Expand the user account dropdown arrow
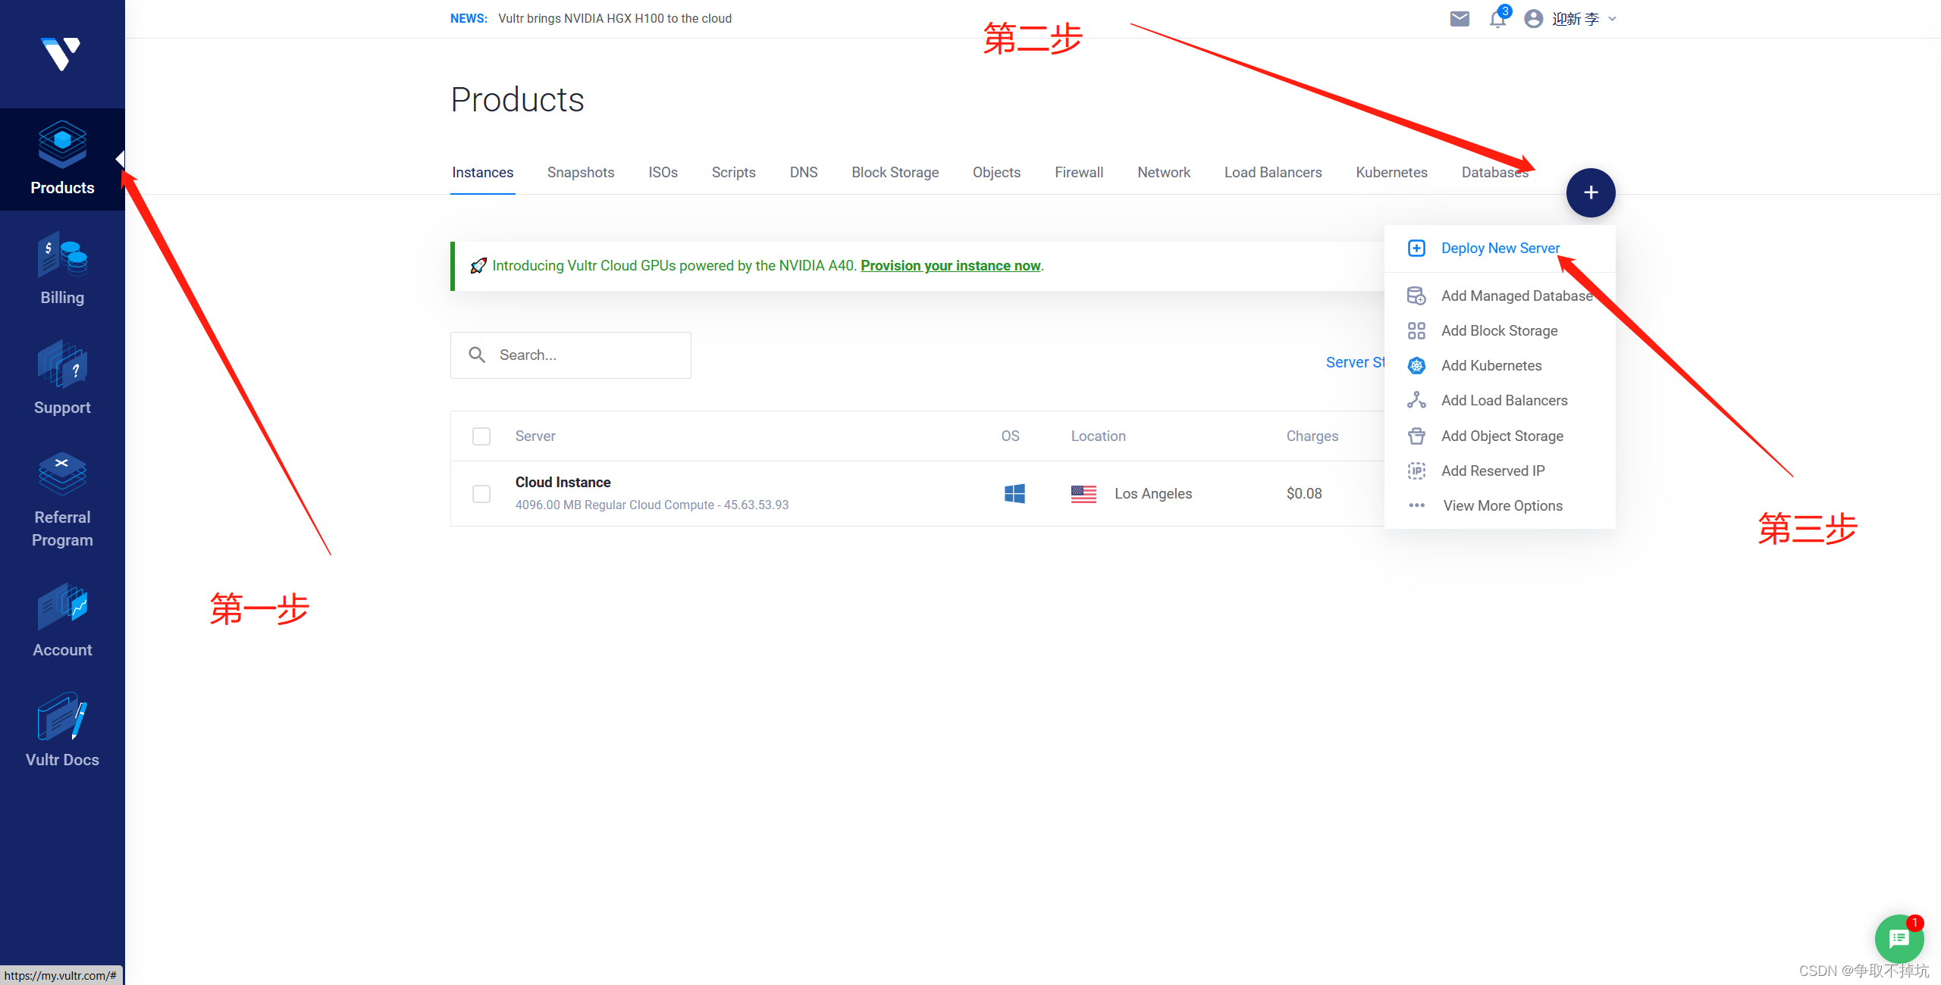This screenshot has height=985, width=1941. click(1613, 19)
